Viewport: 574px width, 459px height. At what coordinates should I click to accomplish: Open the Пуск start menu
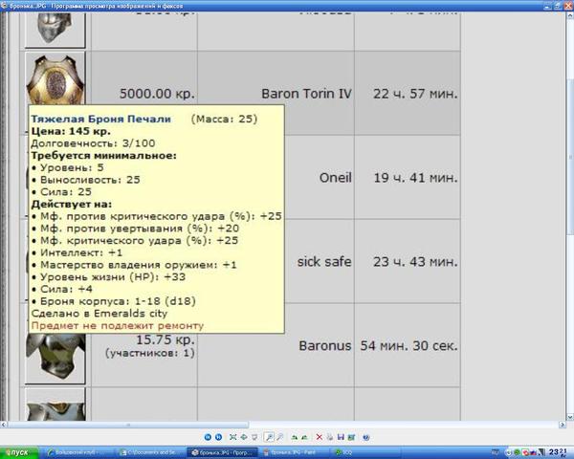tap(19, 452)
